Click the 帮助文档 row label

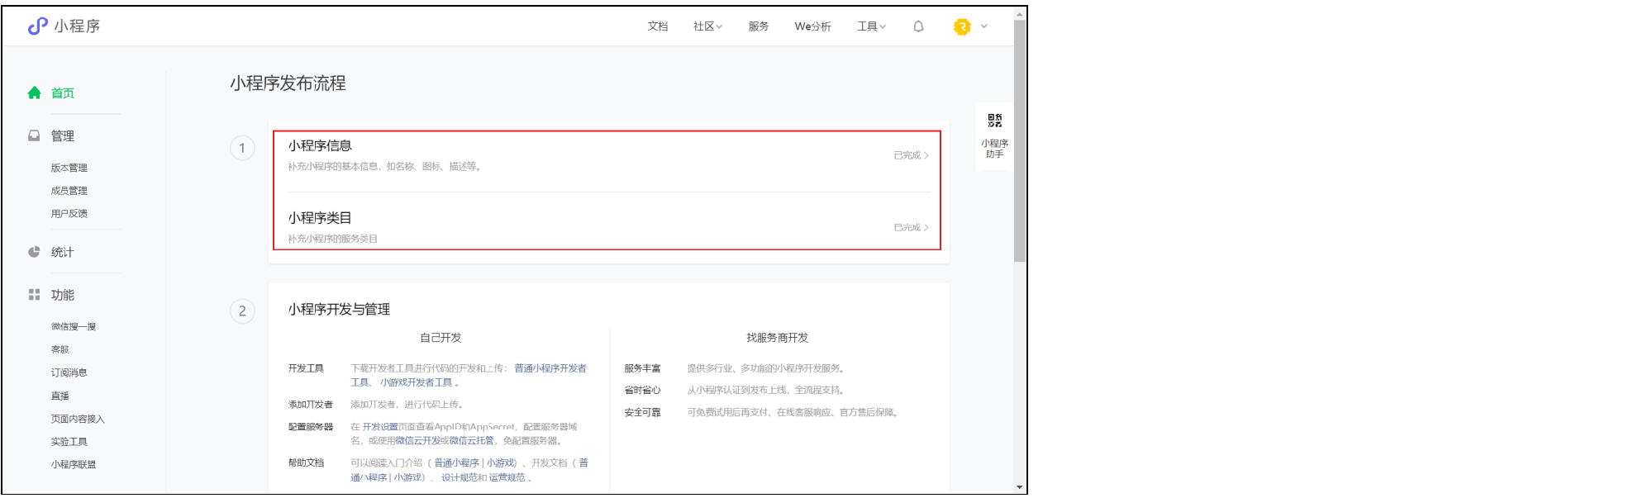pyautogui.click(x=306, y=463)
